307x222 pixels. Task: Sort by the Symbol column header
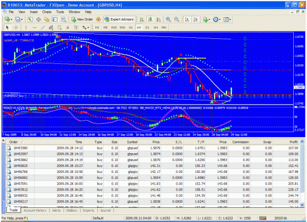[x=132, y=142]
